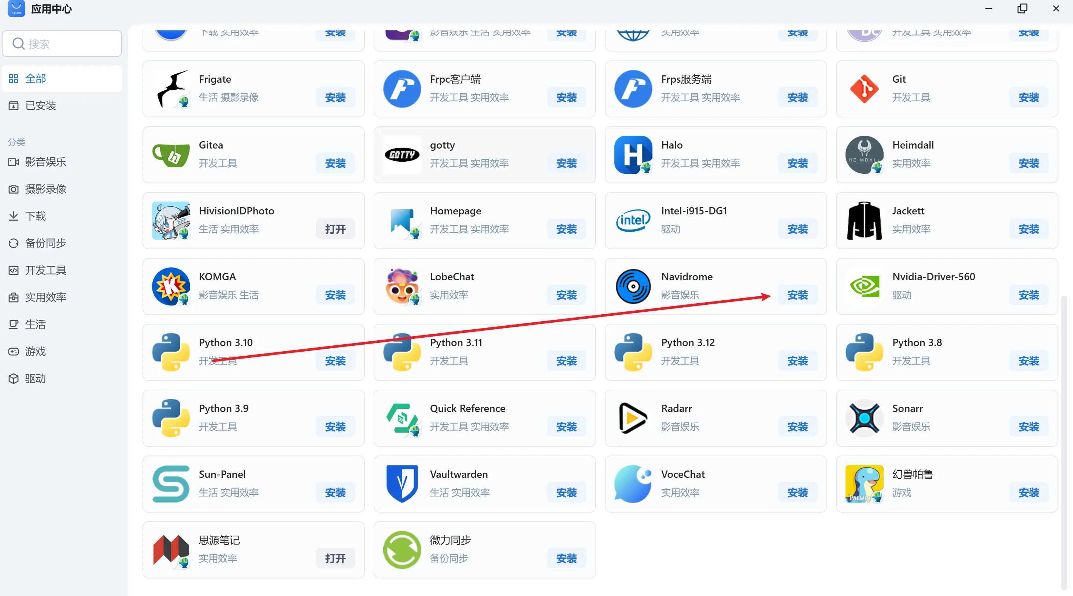Open the installed HivisionIDPhoto app

335,229
